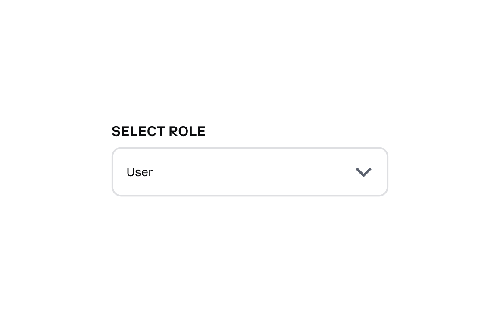The image size is (500, 323).
Task: Toggle the role dropdown open
Action: [x=250, y=172]
